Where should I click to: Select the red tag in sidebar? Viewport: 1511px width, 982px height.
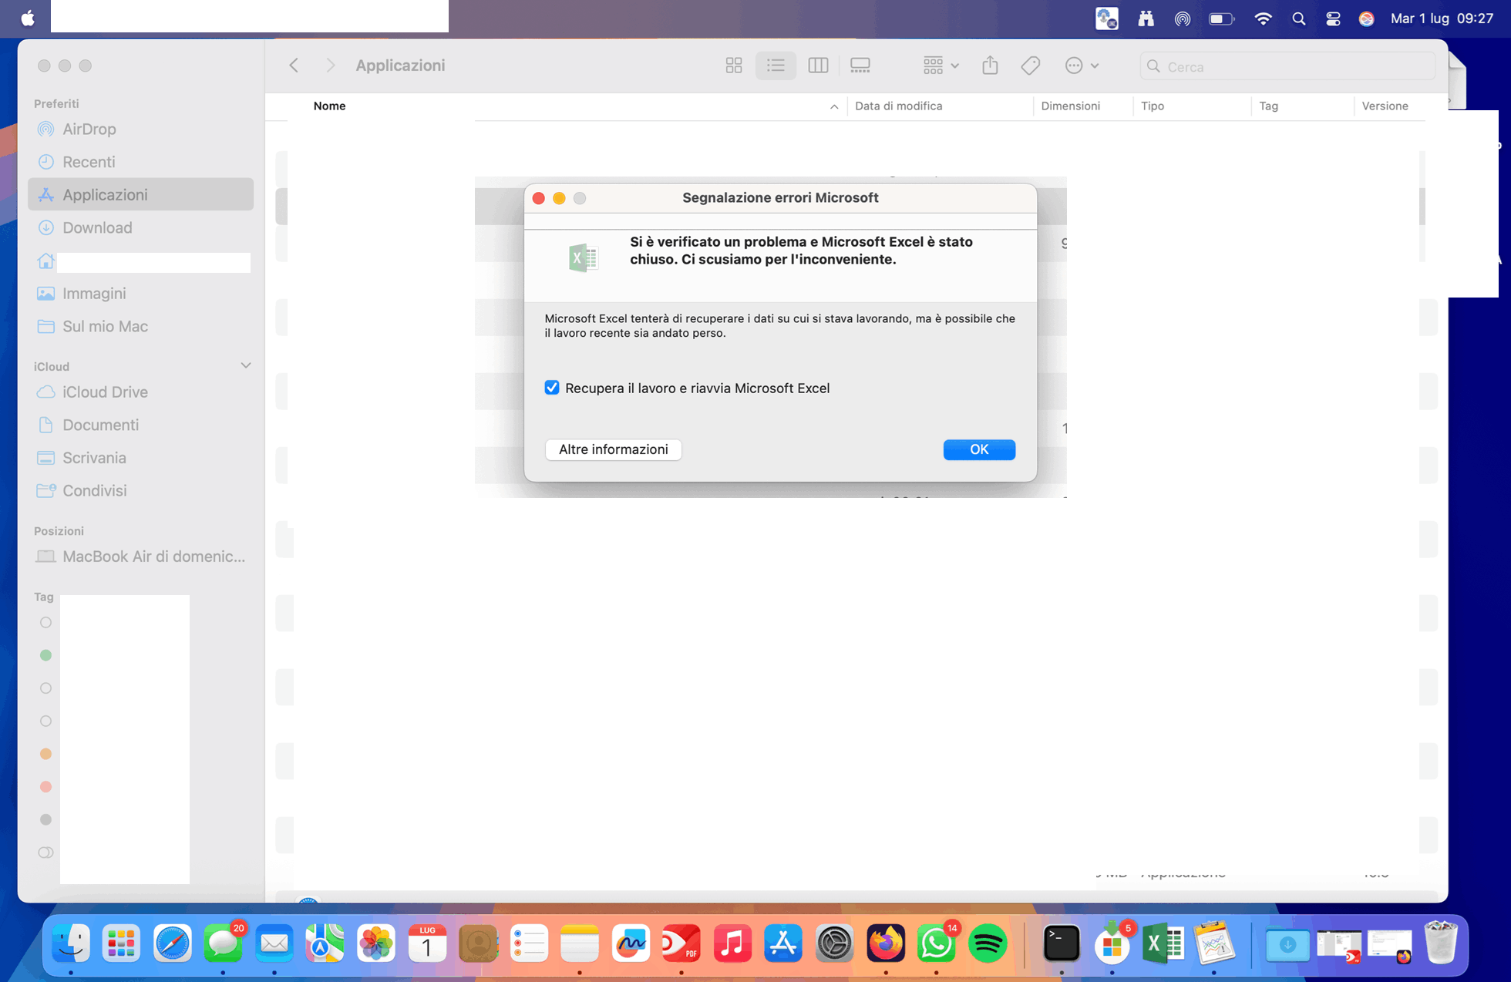click(x=45, y=787)
